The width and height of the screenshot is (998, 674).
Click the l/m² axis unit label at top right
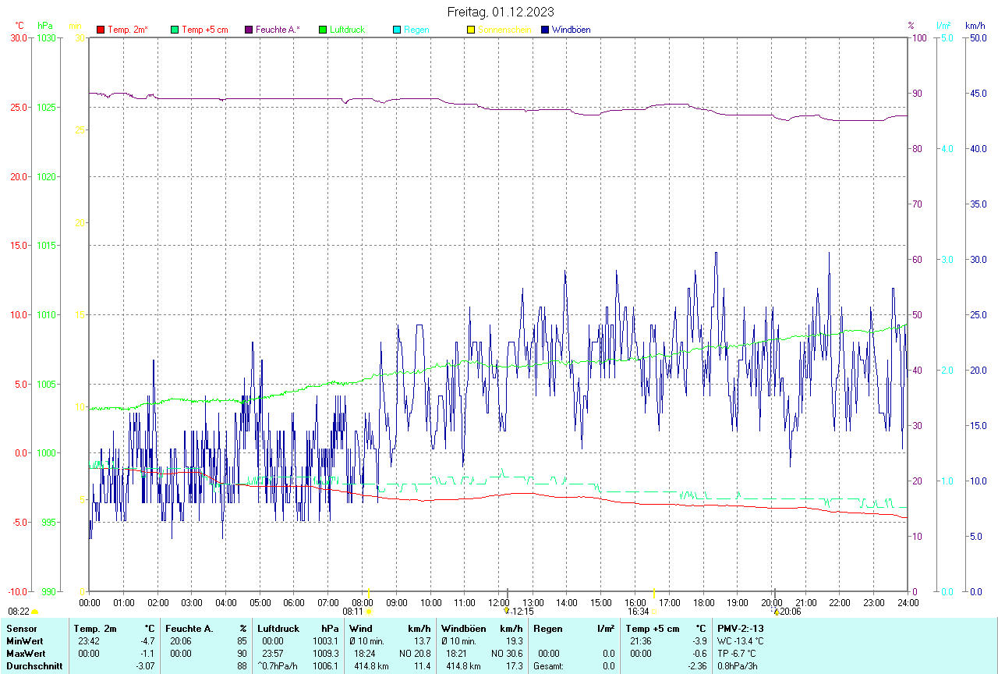pyautogui.click(x=943, y=26)
